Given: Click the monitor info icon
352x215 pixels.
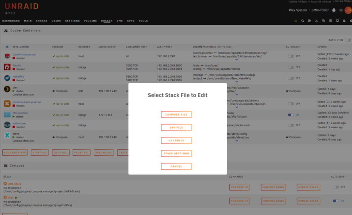Looking at the screenshot, I should 338,21.
